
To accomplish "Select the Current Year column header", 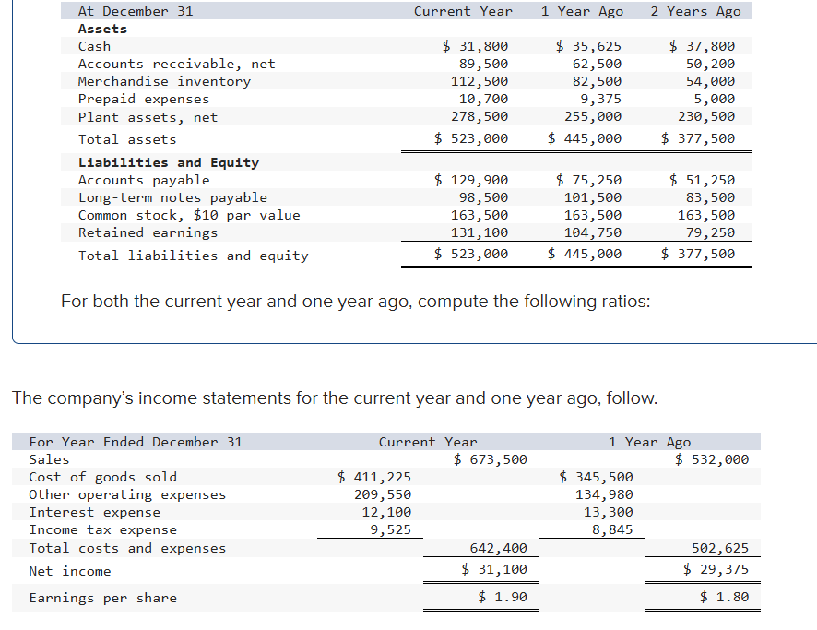I will pyautogui.click(x=463, y=10).
